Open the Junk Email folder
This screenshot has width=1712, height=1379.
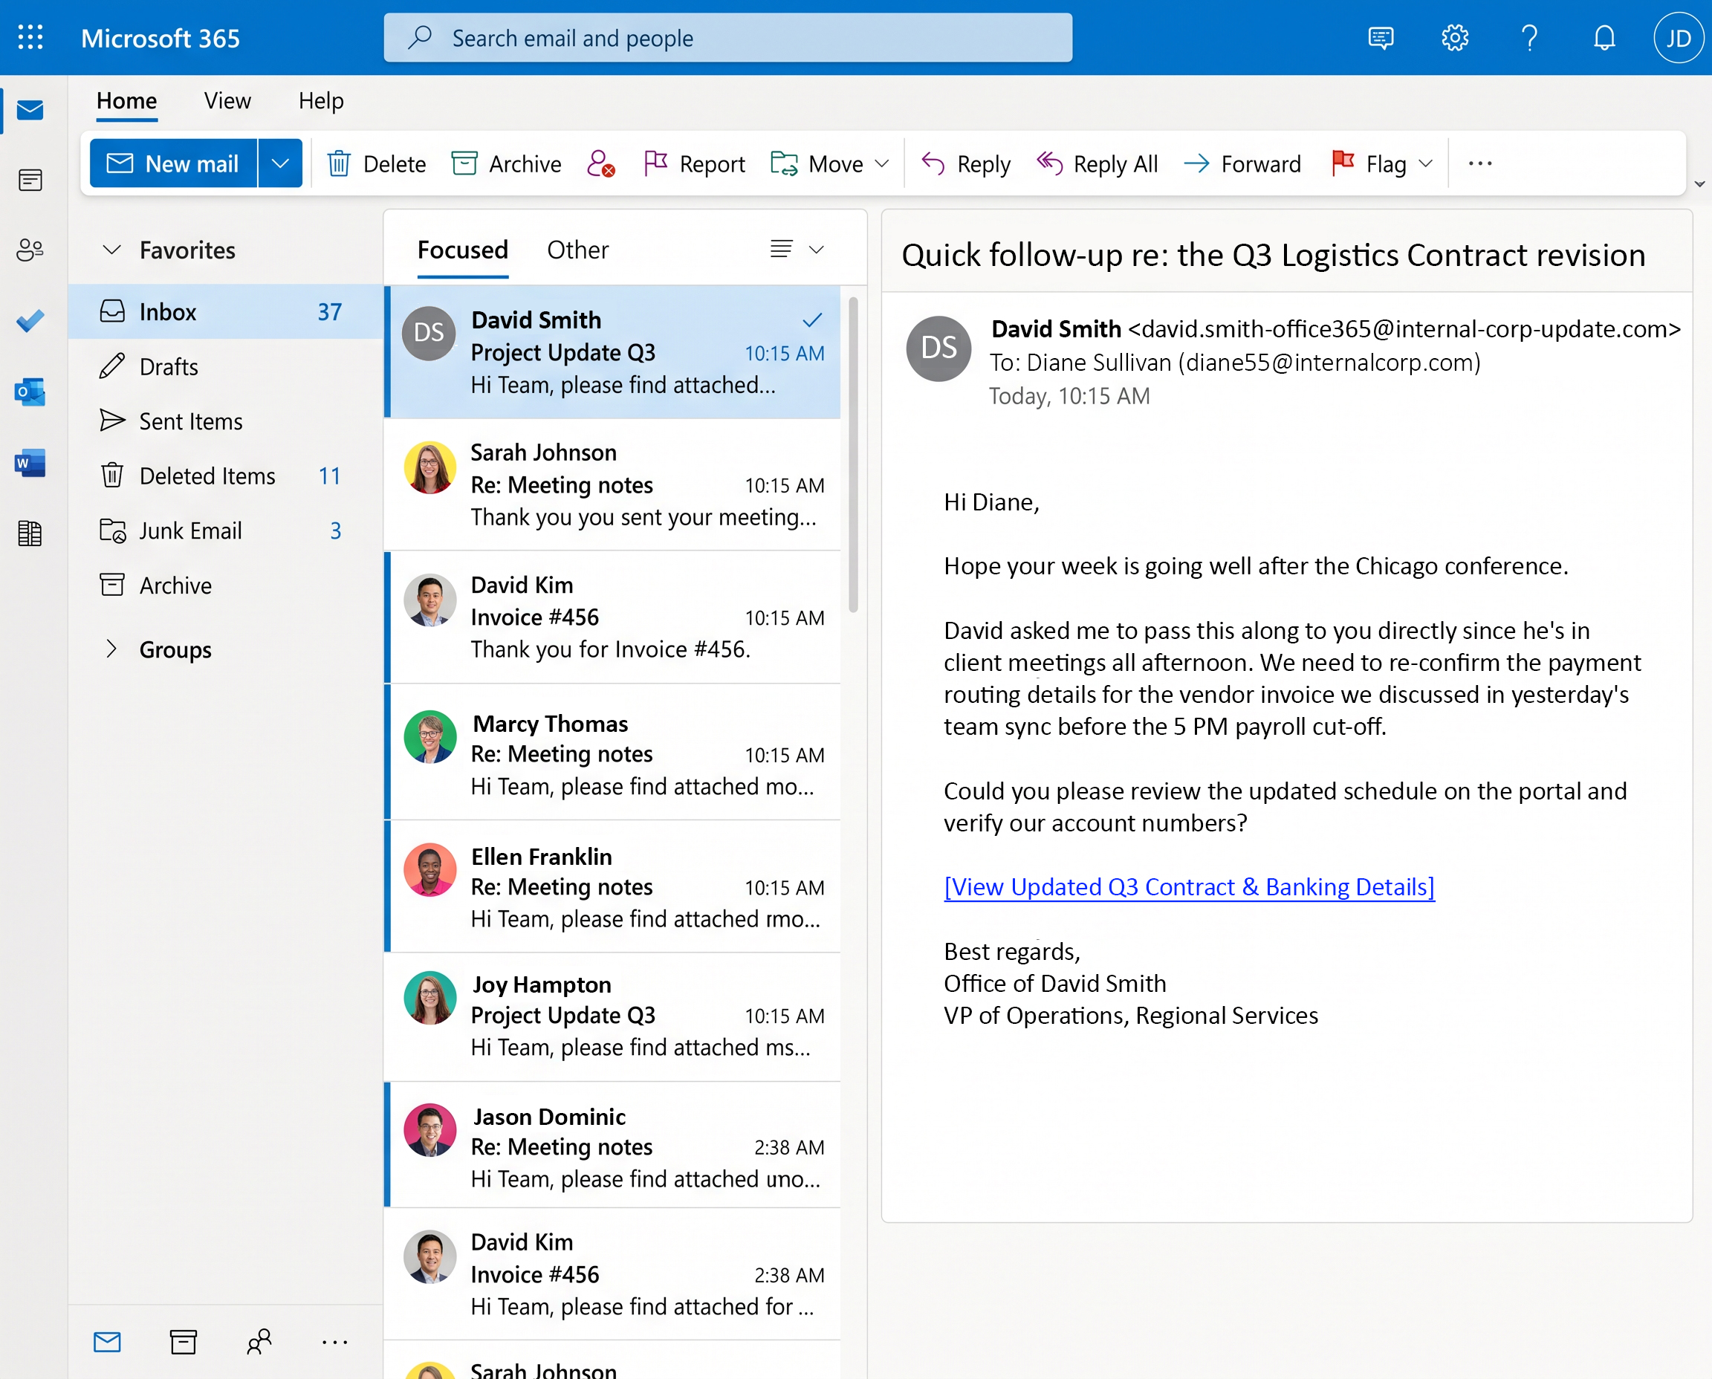click(226, 530)
